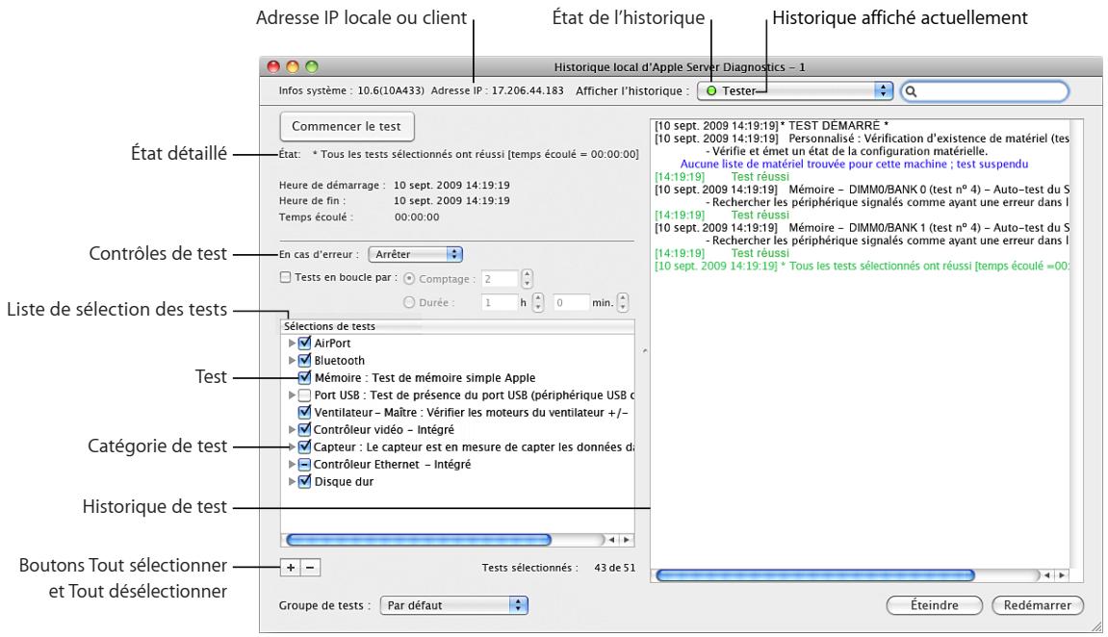Toggle the Contrôleur Ethernet mixed-state checkbox
Viewport: 1108px width, 637px height.
pos(304,464)
